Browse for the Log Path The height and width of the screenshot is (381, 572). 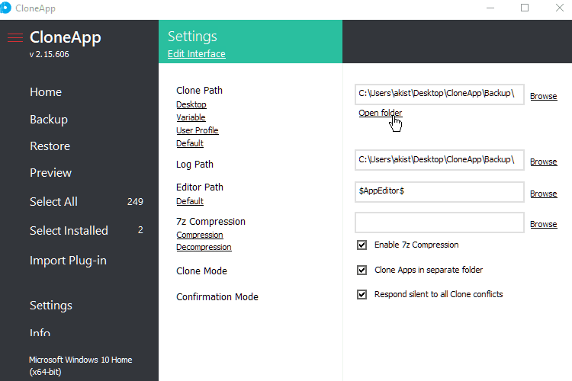[x=543, y=162]
